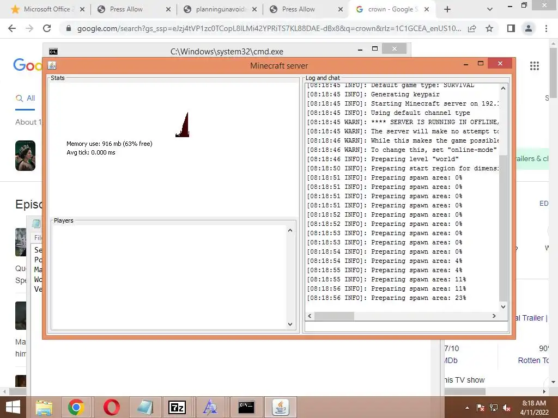Close the Microsoft Office tab
Image resolution: width=558 pixels, height=418 pixels.
(82, 10)
